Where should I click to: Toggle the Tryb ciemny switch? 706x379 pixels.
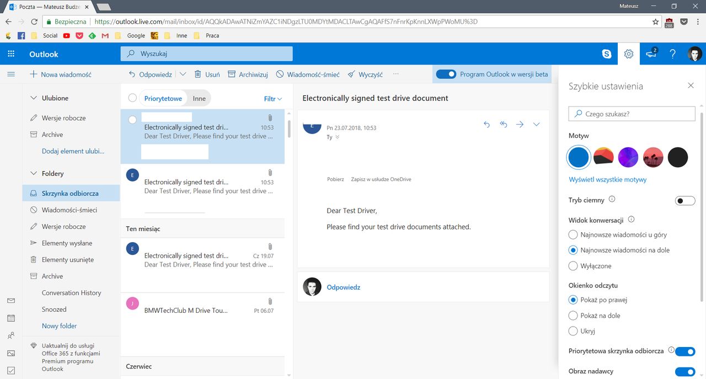(x=685, y=200)
